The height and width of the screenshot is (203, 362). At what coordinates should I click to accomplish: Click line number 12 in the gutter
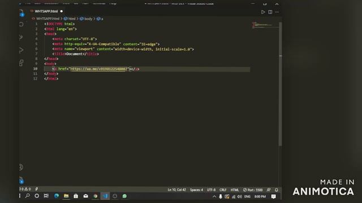pos(35,78)
